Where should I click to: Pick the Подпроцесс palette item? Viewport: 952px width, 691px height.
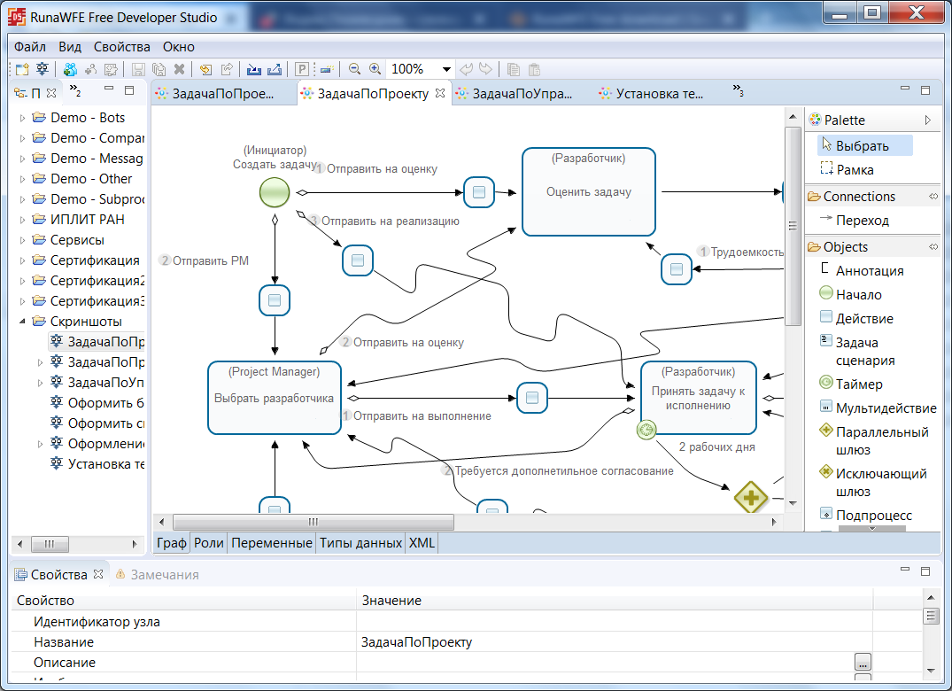(x=866, y=515)
